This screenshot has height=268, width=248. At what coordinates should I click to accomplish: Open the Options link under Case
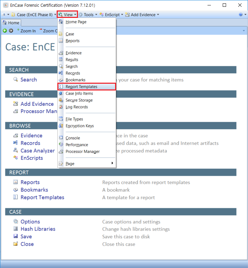point(30,221)
